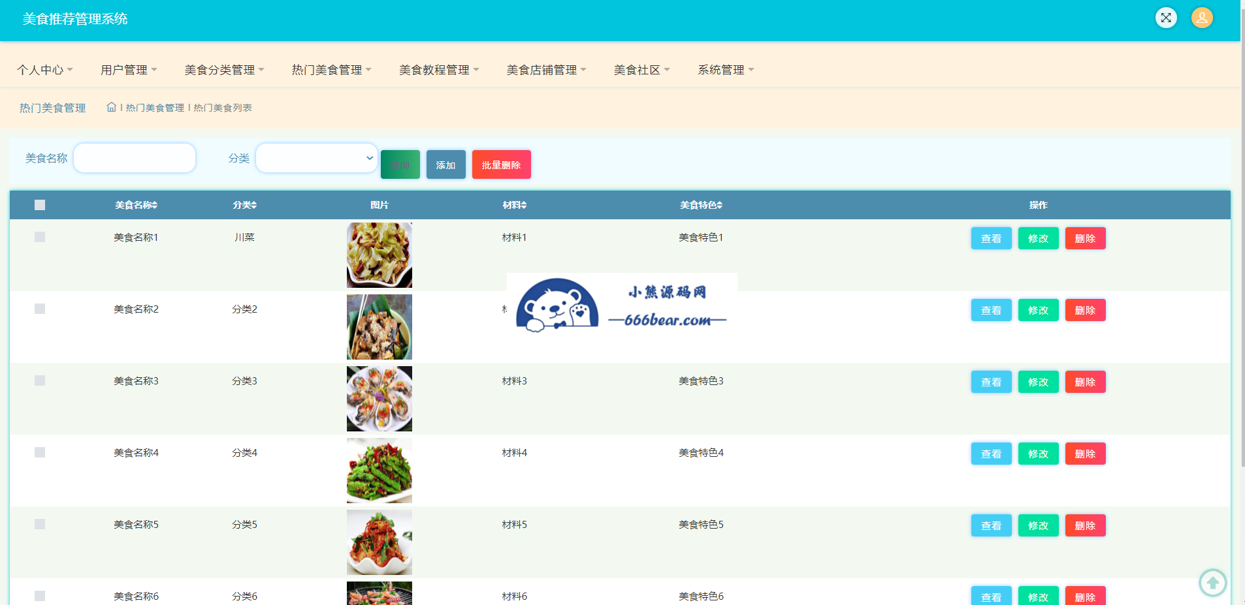Viewport: 1245px width, 605px height.
Task: Expand the 美食社区 menu
Action: (x=641, y=70)
